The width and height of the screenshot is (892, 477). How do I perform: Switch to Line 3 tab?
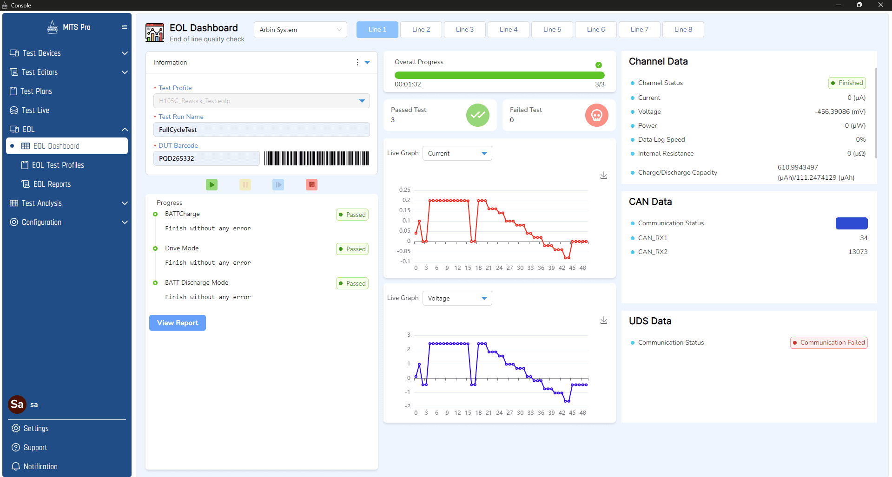465,29
